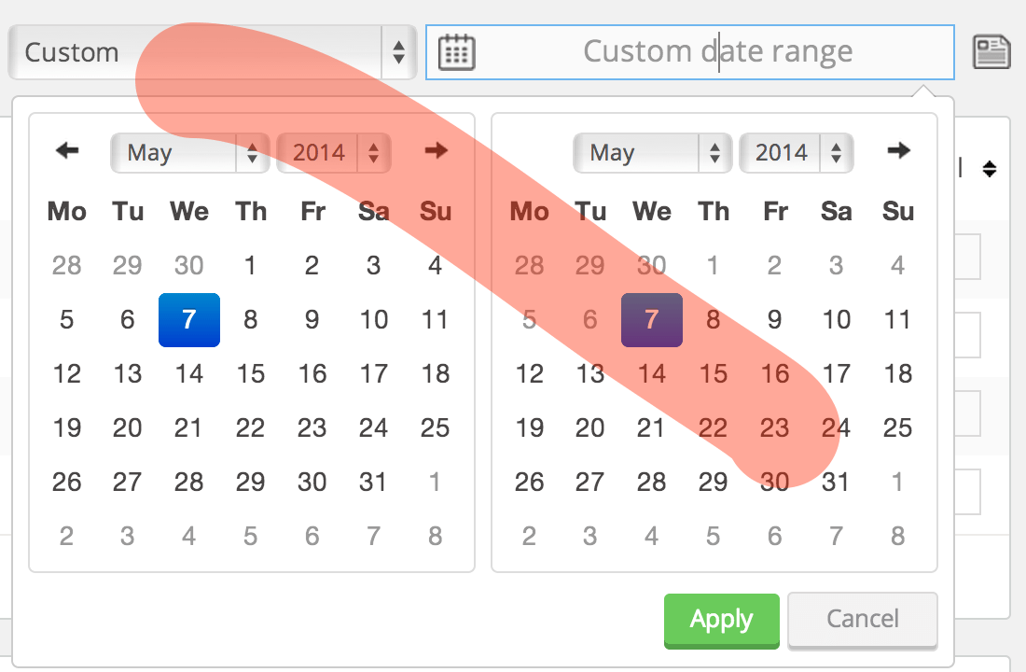Click the news page icon beside date field

(x=991, y=51)
